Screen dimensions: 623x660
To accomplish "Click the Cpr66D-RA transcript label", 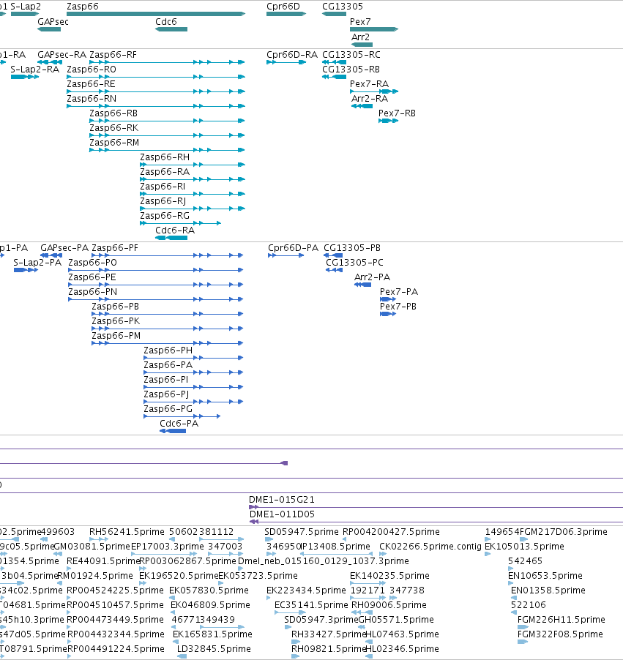I will 292,55.
